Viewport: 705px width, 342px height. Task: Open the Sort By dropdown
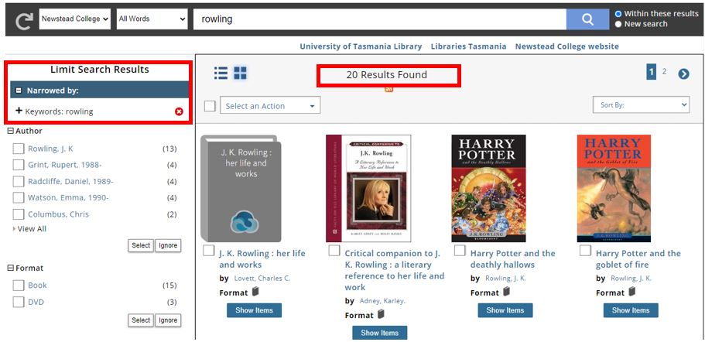(641, 105)
